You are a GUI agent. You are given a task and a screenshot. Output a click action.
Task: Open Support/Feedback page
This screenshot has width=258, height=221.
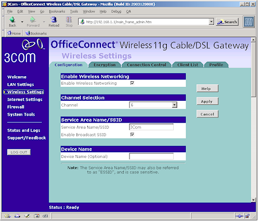tap(26, 138)
